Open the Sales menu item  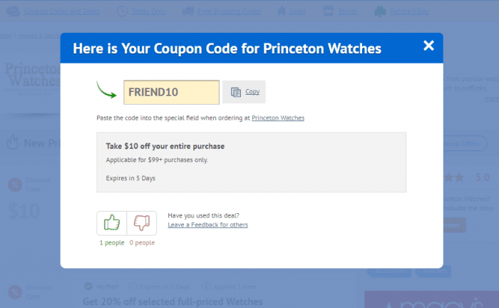pos(297,11)
